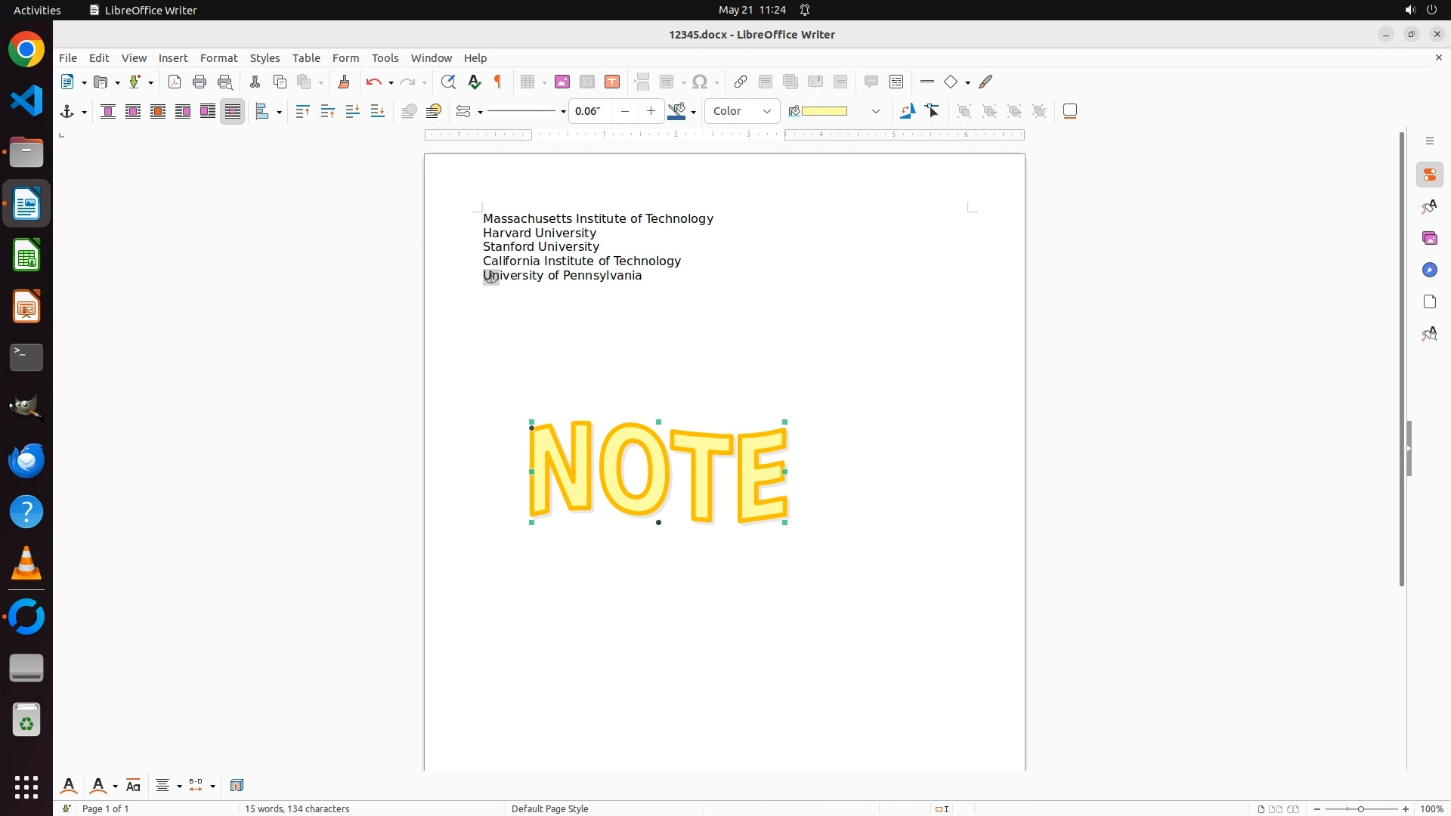
Task: Click the Bring to Front icon
Action: tap(303, 111)
